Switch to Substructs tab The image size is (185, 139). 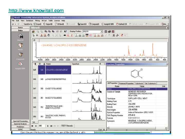coord(139,83)
